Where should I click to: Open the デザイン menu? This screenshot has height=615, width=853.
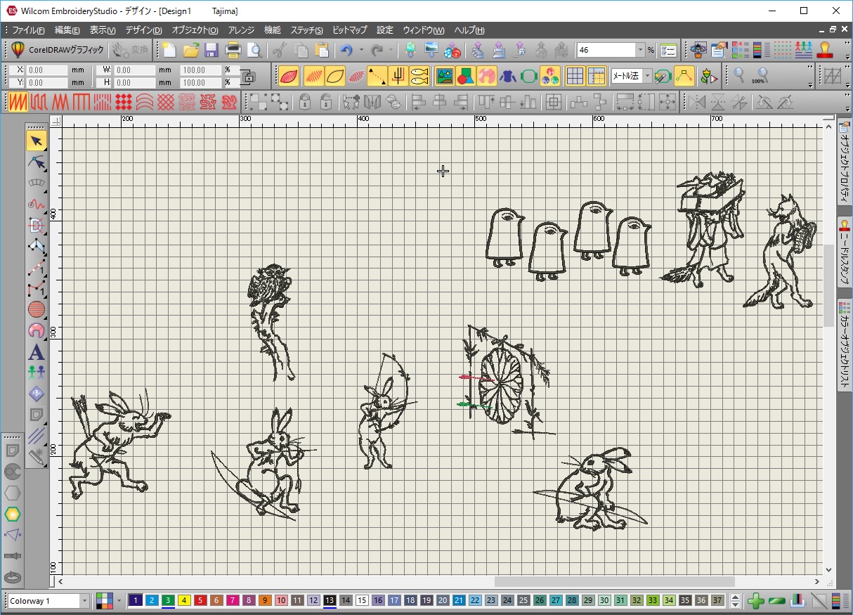click(143, 30)
